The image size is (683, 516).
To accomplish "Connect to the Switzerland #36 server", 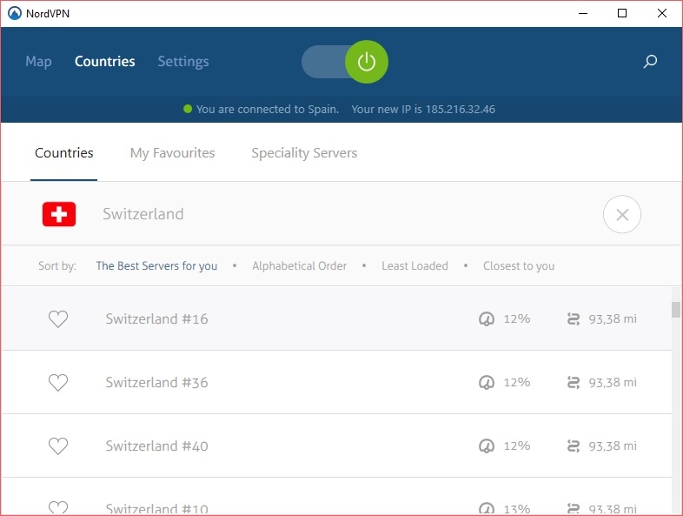I will 336,383.
